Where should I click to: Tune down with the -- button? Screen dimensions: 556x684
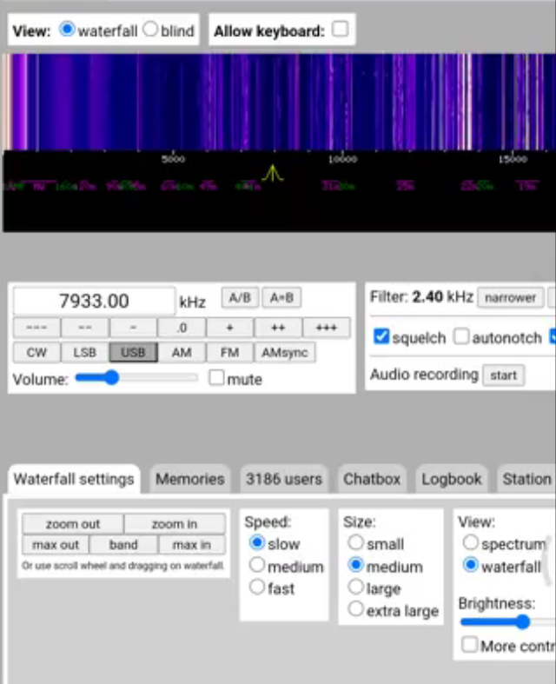coord(85,328)
